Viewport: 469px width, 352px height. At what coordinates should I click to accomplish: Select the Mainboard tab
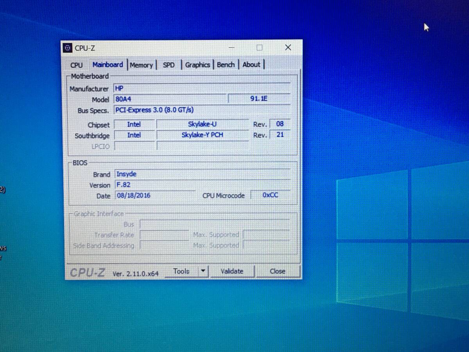coord(107,65)
